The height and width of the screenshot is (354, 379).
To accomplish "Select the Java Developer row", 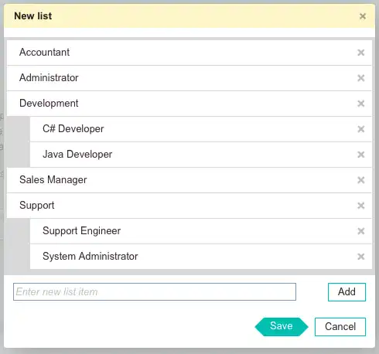I will pos(201,155).
